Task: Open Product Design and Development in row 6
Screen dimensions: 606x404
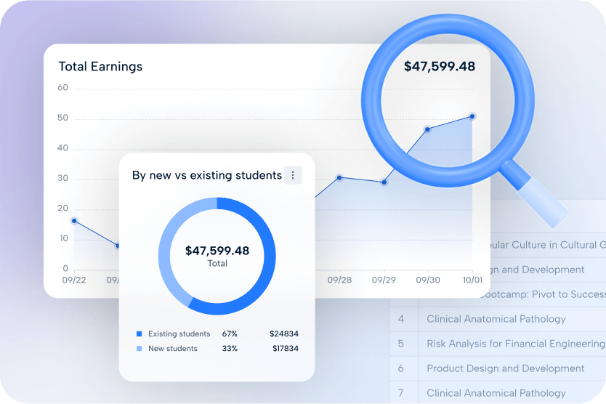Action: coord(505,368)
